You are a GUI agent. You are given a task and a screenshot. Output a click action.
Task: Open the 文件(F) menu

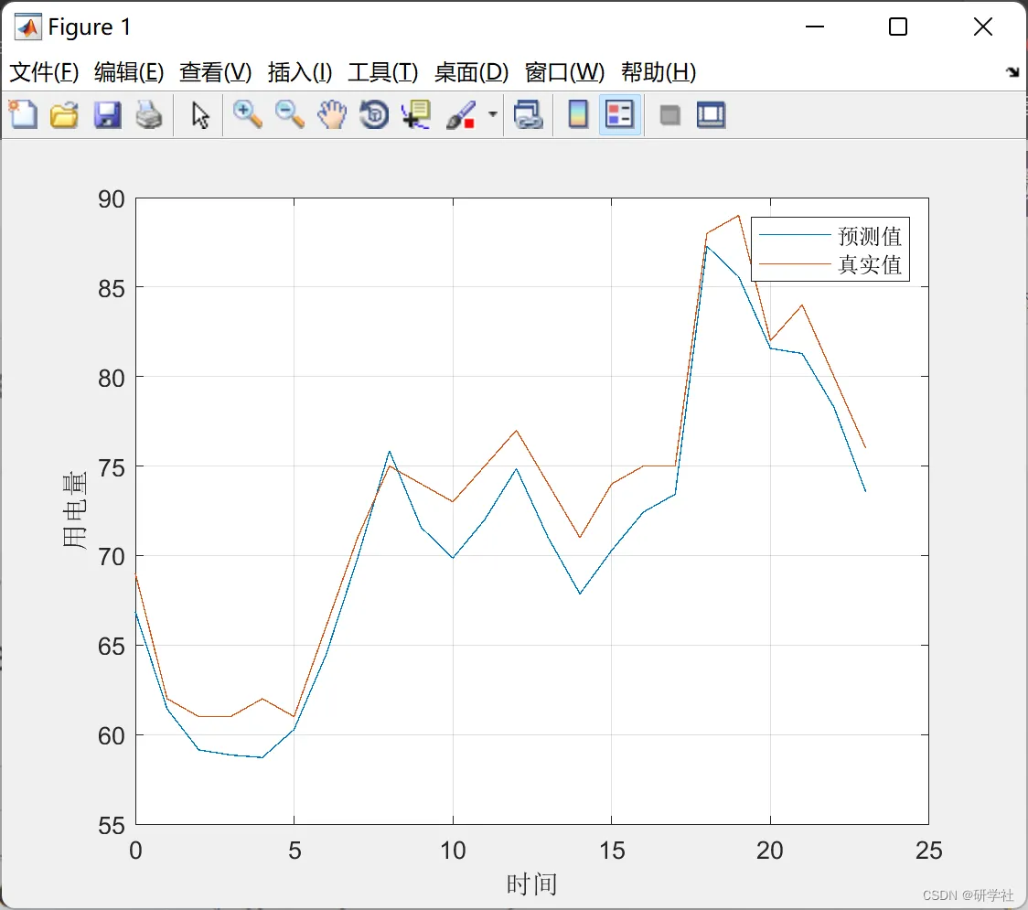coord(44,72)
